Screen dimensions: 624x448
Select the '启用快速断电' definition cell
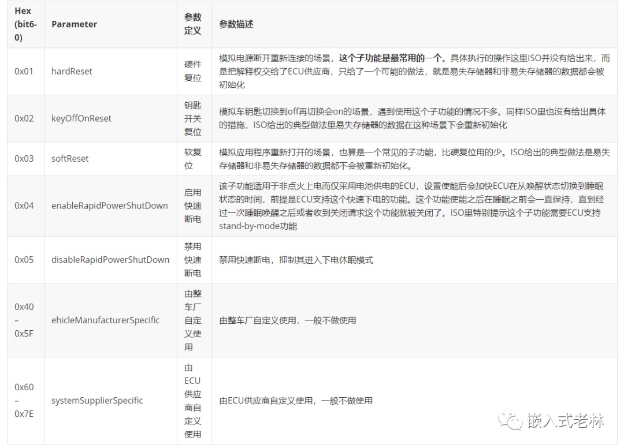(194, 206)
